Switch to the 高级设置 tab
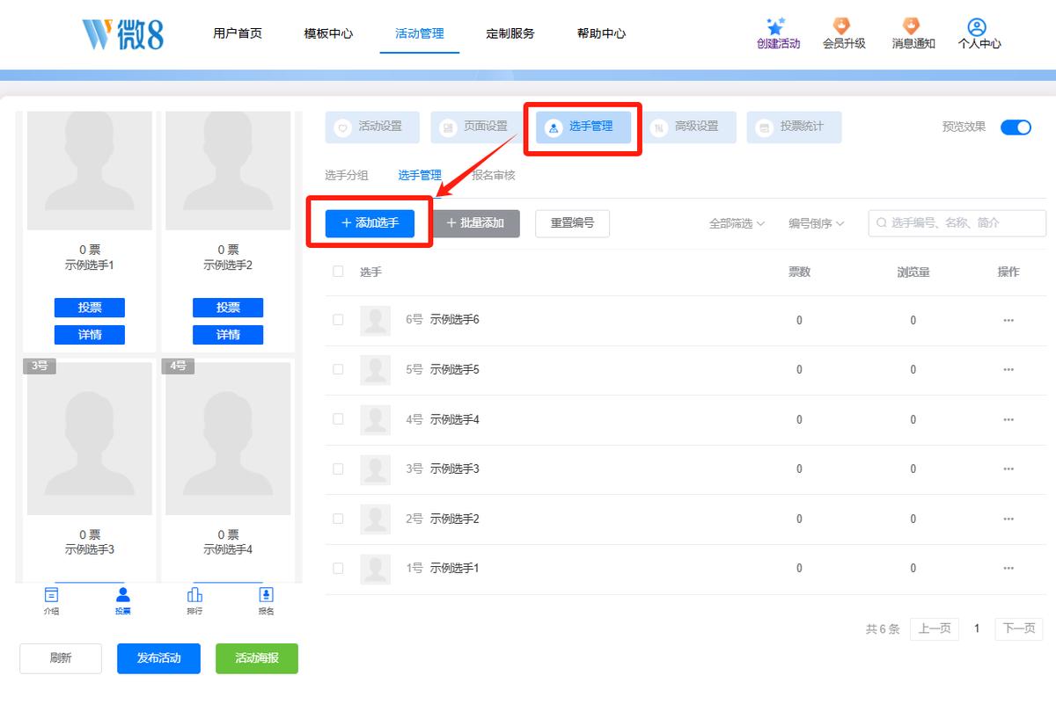This screenshot has width=1056, height=719. pos(689,127)
